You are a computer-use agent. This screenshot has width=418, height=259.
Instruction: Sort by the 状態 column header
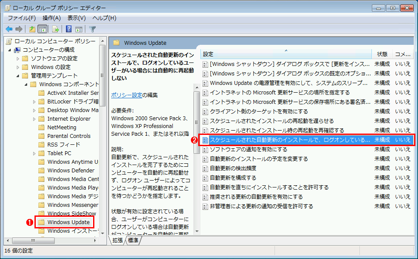coord(382,54)
